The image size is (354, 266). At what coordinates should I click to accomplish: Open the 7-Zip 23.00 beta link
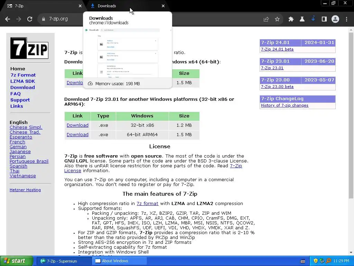coord(277,87)
